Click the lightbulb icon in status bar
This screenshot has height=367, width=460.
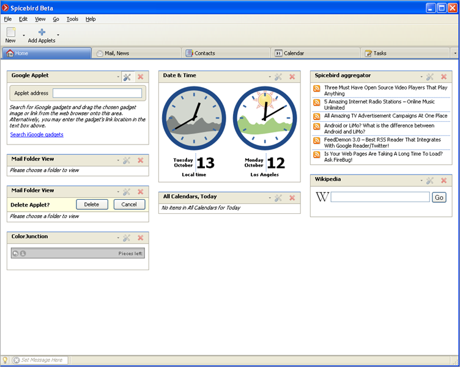pos(5,360)
